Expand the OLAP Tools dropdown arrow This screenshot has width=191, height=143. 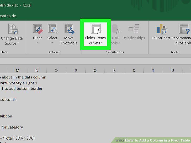[119, 43]
